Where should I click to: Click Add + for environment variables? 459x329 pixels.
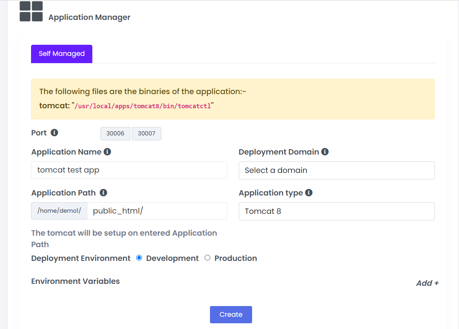coord(427,283)
